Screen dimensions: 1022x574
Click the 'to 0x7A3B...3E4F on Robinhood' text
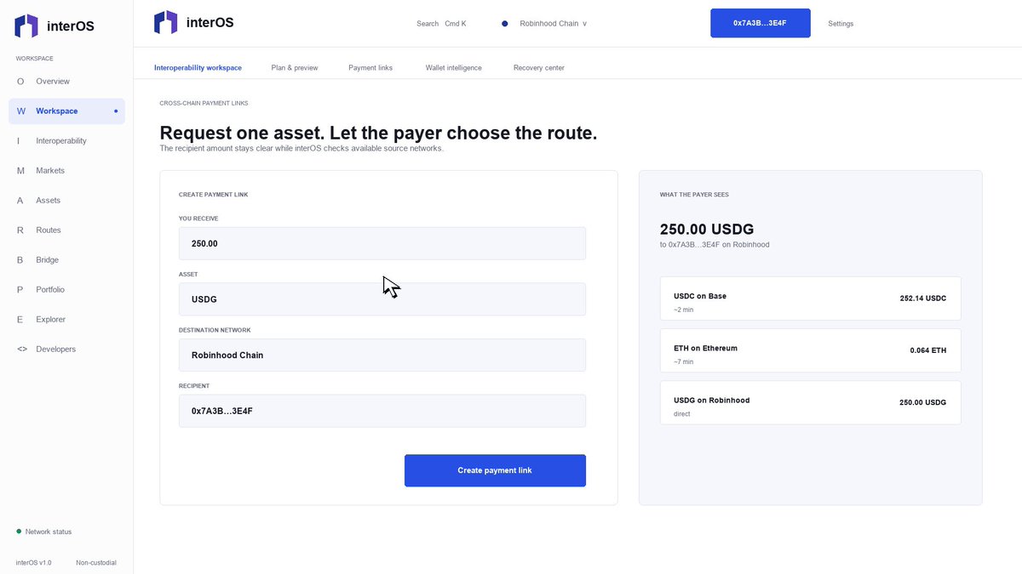715,245
